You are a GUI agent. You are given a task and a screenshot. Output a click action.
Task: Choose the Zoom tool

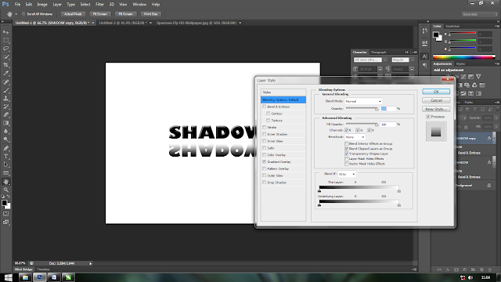5,190
